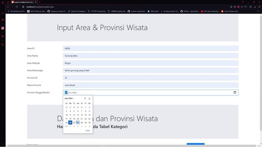Open the '[Fixed] Microsoft C...' bookmark
The width and height of the screenshot is (262, 147).
[x=16, y=11]
